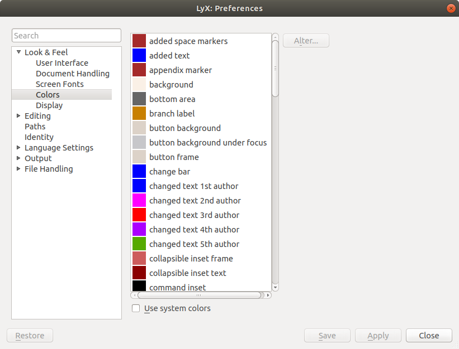Enable the Use system colors checkbox
Image resolution: width=459 pixels, height=349 pixels.
pyautogui.click(x=136, y=308)
